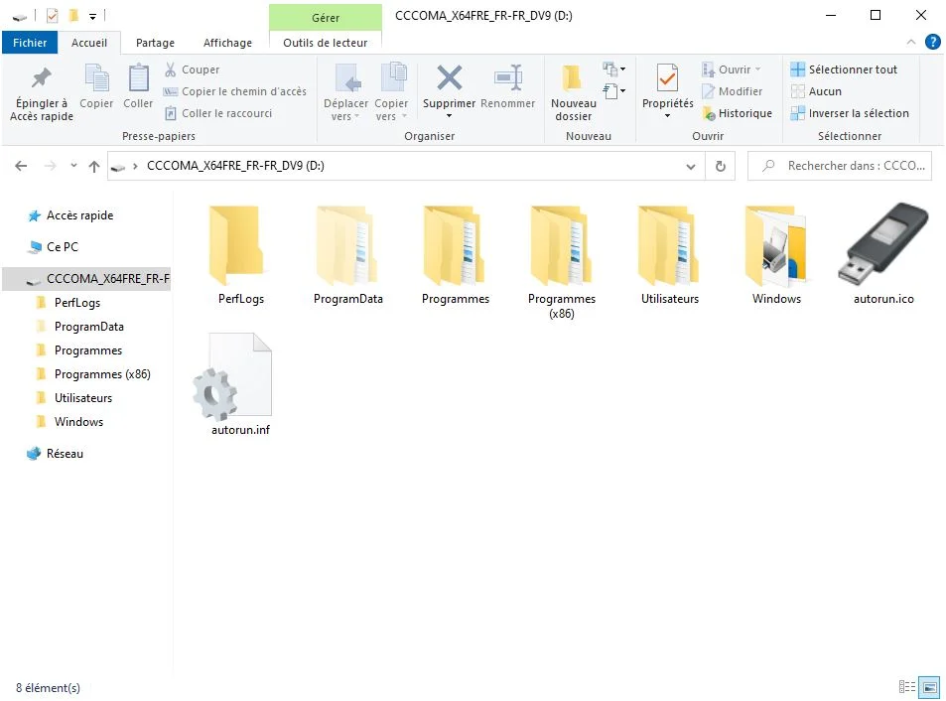Click the Copier ribbon icon
The width and height of the screenshot is (946, 701).
click(x=96, y=86)
